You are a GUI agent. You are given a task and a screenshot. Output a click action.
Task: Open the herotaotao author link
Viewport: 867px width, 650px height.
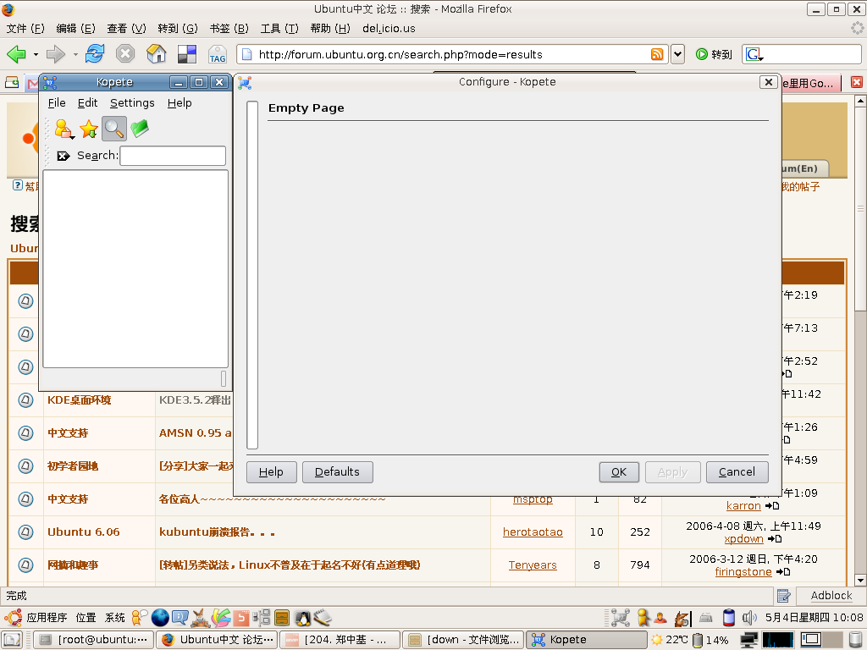pos(533,532)
